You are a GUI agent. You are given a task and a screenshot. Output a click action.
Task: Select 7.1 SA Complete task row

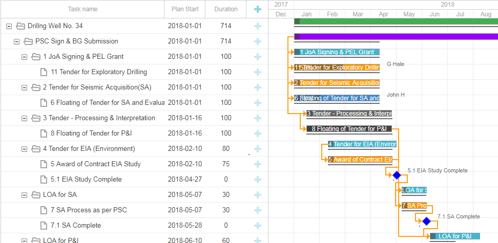pyautogui.click(x=134, y=225)
